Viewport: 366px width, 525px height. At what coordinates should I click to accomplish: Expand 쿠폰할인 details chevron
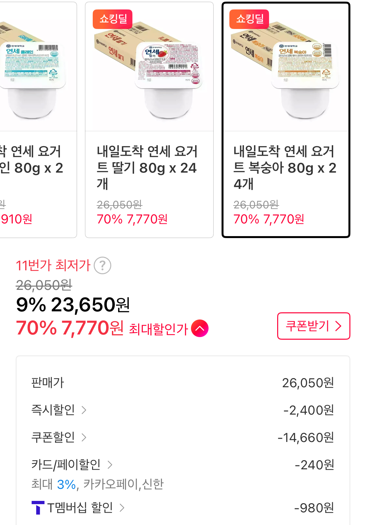[84, 437]
